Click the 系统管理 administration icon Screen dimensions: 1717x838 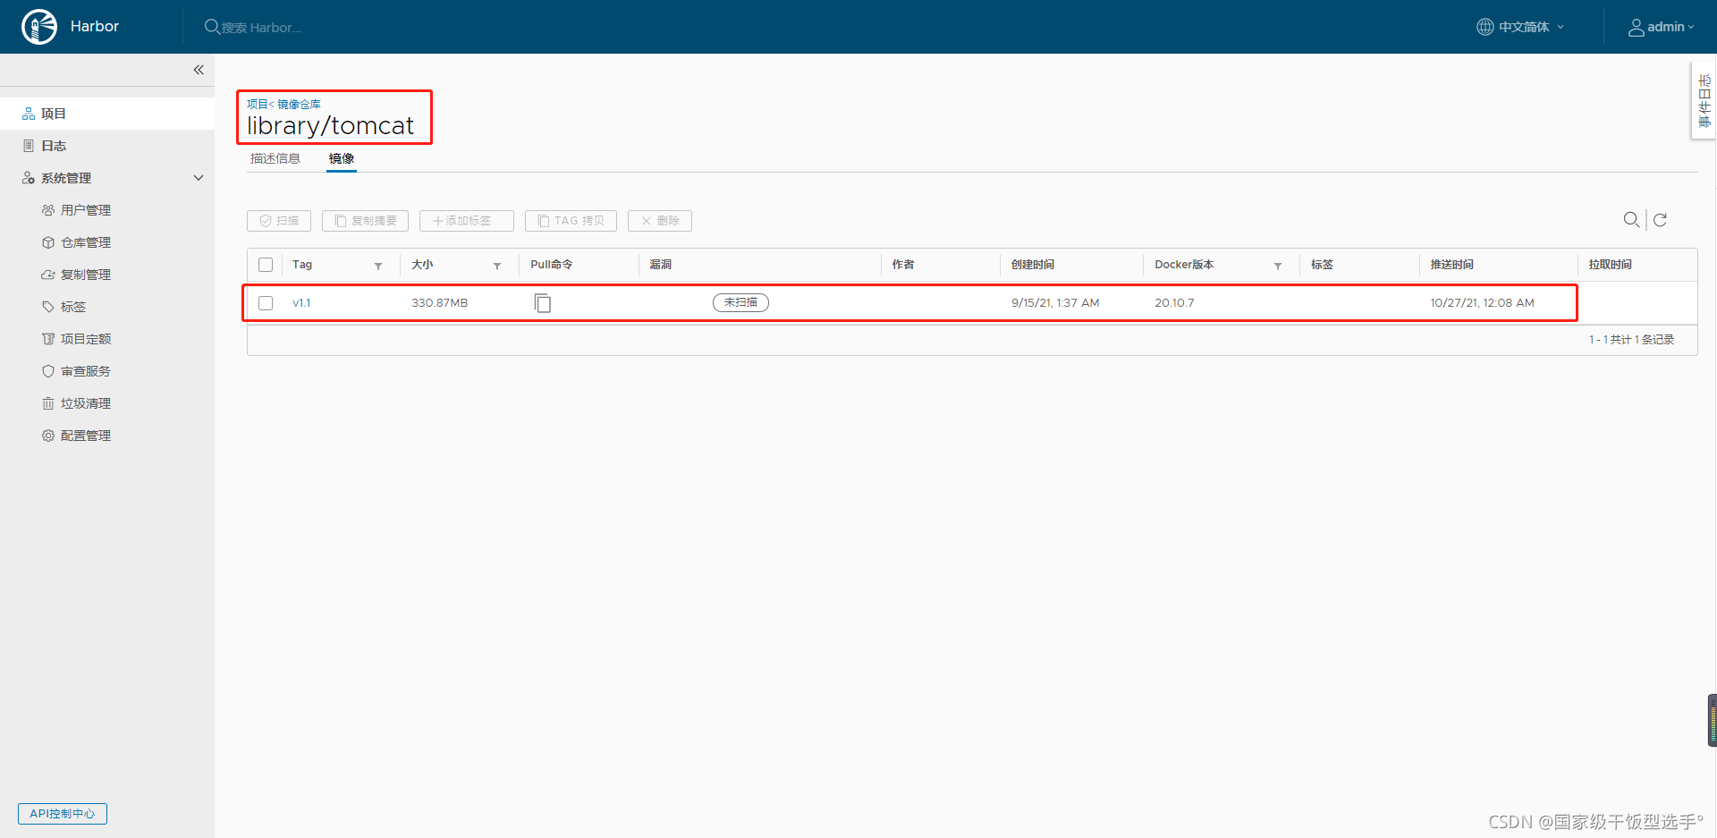point(29,178)
